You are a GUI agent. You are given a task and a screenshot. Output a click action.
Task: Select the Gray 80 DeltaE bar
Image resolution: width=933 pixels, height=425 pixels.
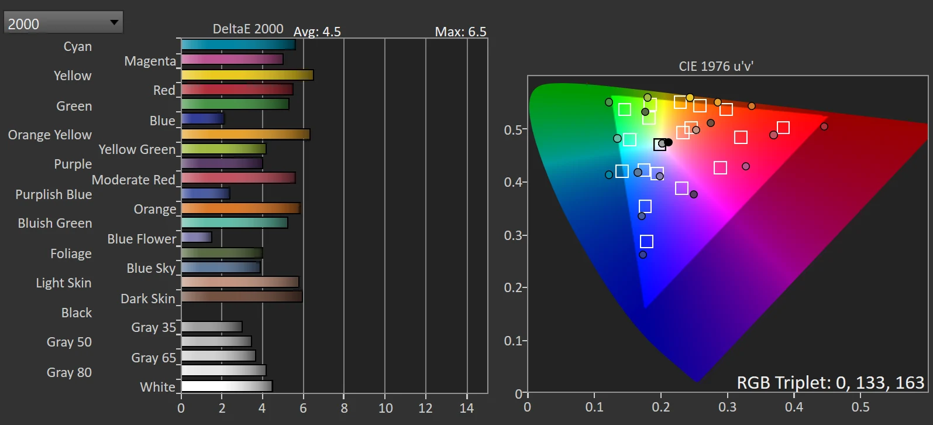223,371
